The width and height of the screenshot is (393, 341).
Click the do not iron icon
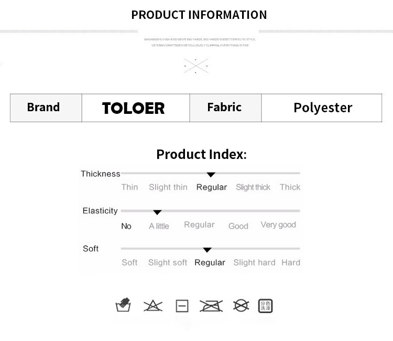[x=211, y=306]
